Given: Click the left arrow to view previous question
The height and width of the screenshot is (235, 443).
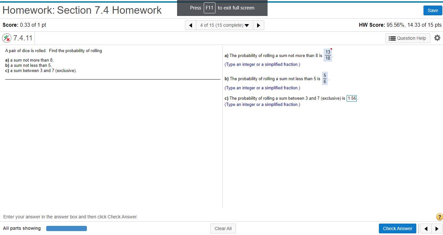Looking at the screenshot, I should point(190,25).
